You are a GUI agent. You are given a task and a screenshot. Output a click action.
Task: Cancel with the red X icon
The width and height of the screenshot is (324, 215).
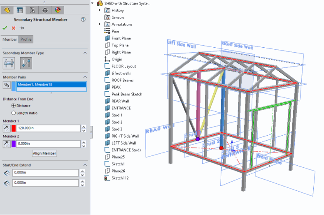tap(13, 28)
